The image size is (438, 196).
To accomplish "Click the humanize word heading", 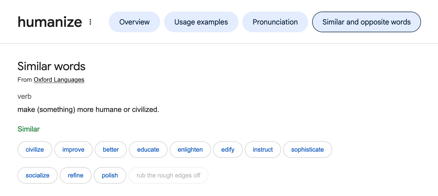I will [50, 22].
